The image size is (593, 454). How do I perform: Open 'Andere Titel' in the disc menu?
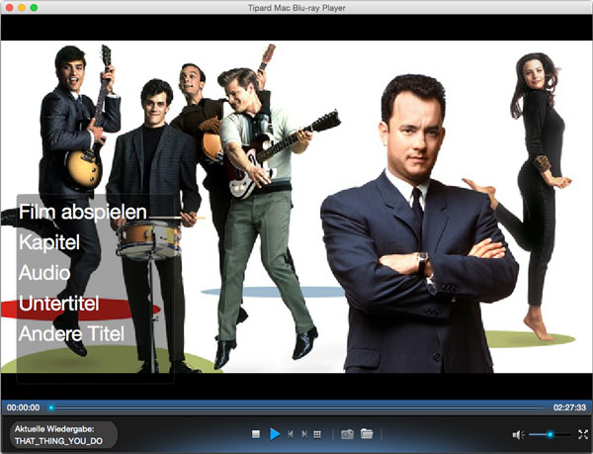coord(72,333)
